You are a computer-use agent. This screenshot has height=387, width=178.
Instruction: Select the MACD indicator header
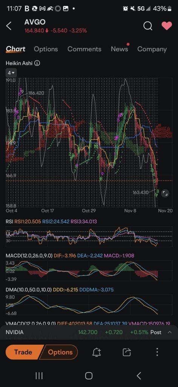(70, 256)
